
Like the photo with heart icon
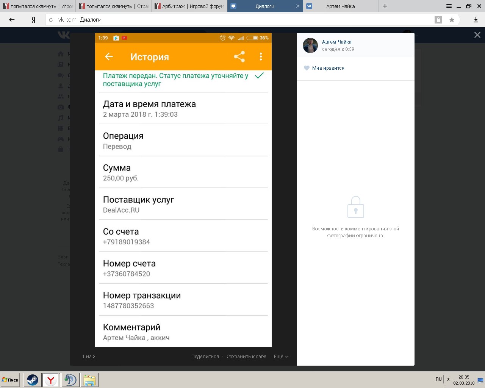point(307,68)
